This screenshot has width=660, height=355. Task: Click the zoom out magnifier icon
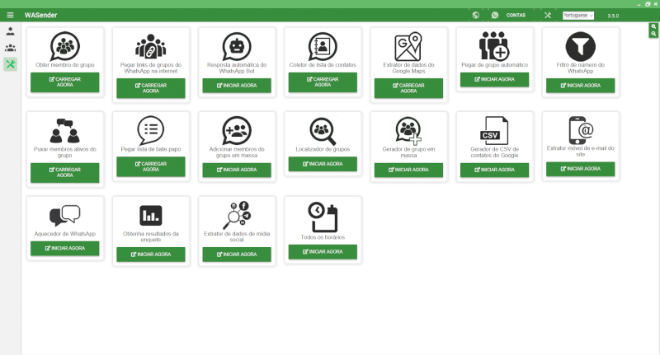point(653,34)
